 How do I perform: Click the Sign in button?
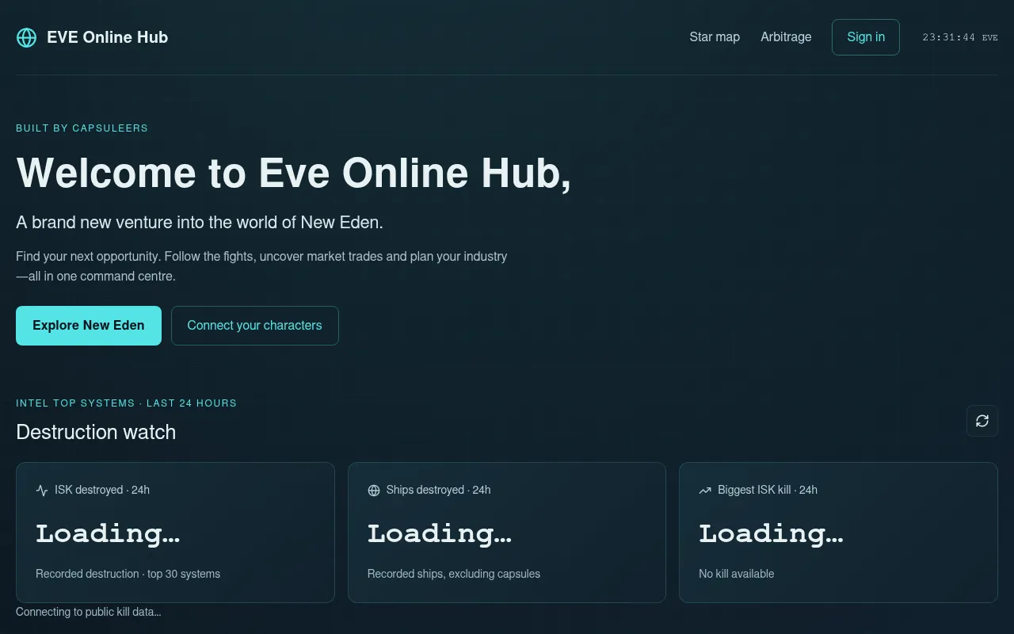pyautogui.click(x=866, y=37)
